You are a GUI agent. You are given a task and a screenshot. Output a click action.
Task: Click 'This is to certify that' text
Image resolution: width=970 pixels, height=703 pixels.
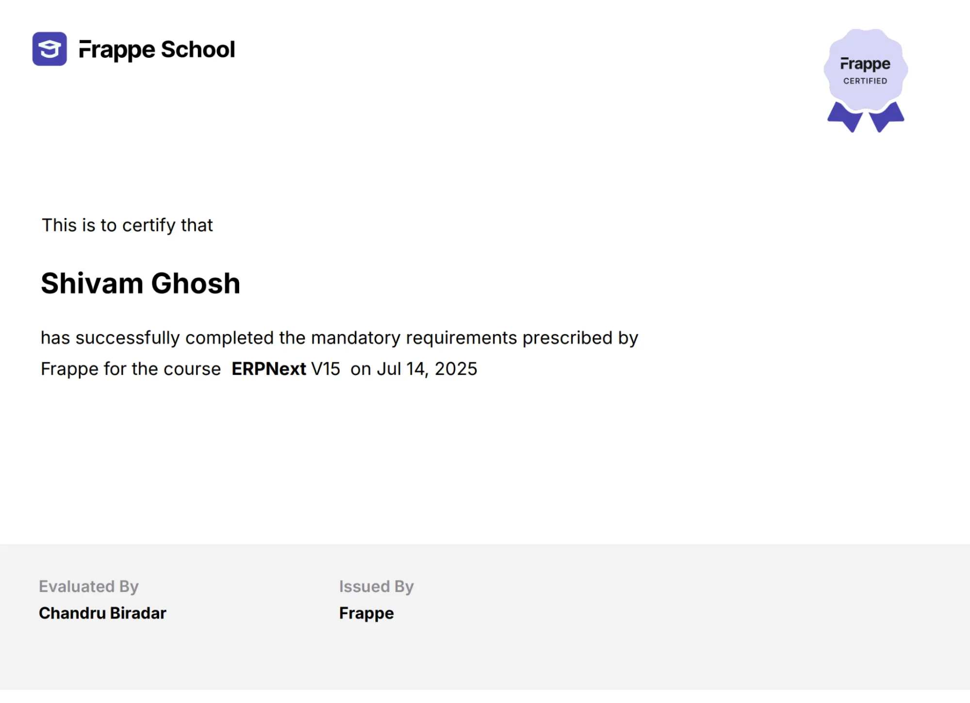pyautogui.click(x=127, y=225)
